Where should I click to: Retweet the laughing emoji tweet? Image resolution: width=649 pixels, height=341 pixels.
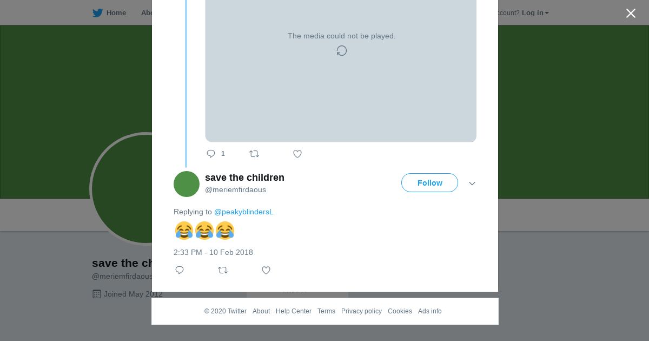pos(223,270)
